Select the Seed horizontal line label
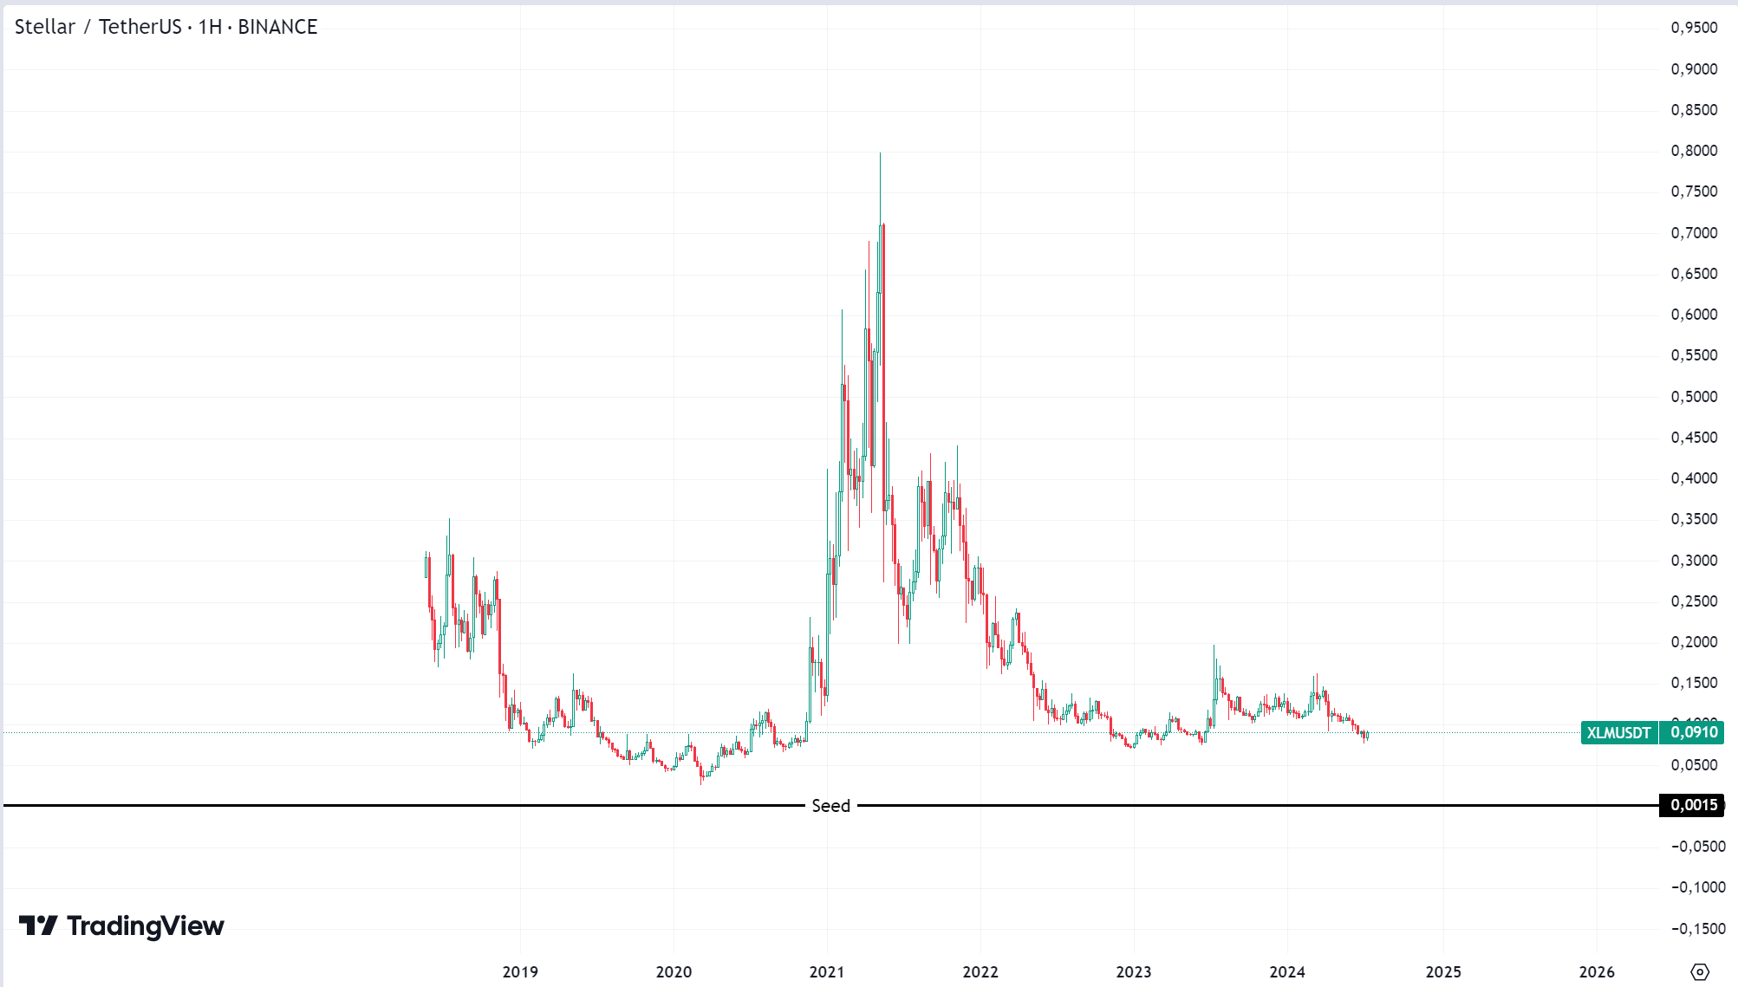This screenshot has width=1738, height=987. coord(830,806)
